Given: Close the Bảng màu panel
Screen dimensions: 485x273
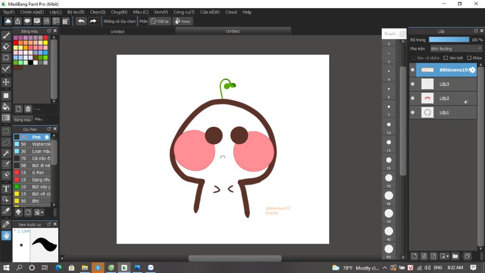Looking at the screenshot, I should click(x=55, y=31).
